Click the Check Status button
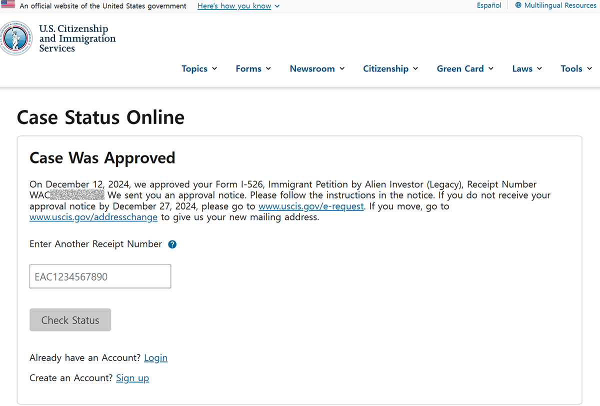The image size is (600, 406). point(70,320)
